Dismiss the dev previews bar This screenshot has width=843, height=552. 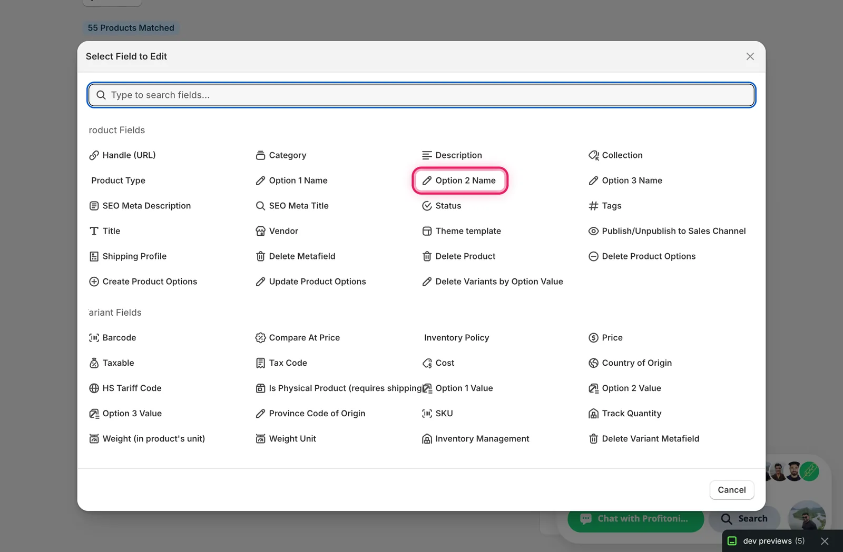coord(825,541)
